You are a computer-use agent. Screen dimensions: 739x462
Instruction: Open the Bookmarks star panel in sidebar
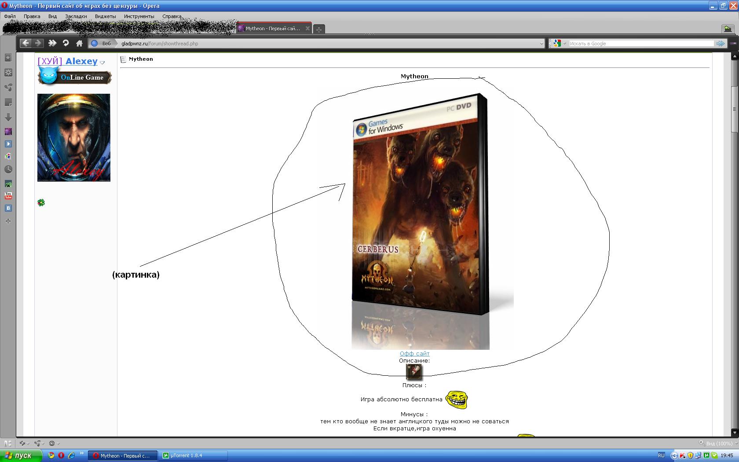(8, 58)
